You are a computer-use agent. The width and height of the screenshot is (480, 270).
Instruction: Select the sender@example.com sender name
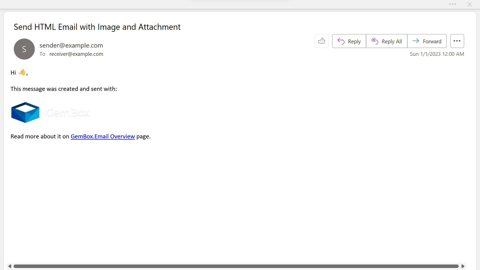[x=71, y=45]
